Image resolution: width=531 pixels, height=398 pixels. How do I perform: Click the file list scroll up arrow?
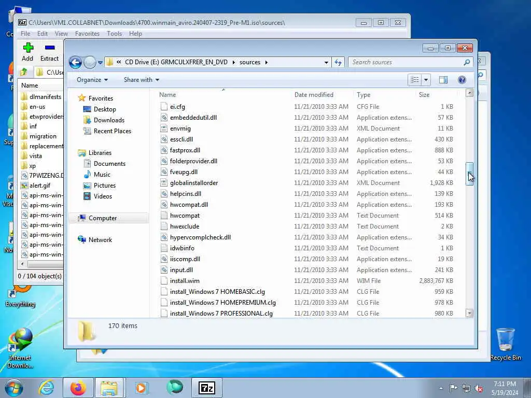tap(469, 93)
